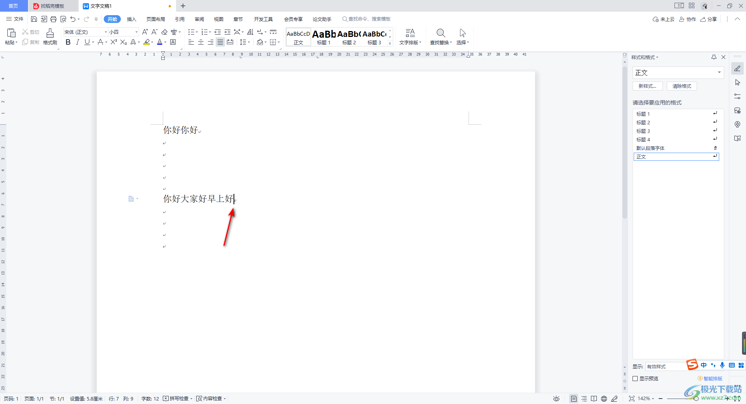Toggle underline formatting

coord(87,42)
